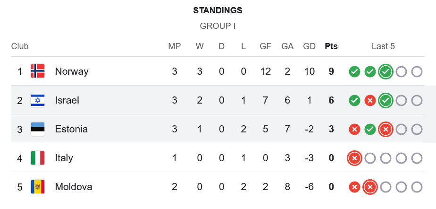Open the Moldova team page

[74, 187]
